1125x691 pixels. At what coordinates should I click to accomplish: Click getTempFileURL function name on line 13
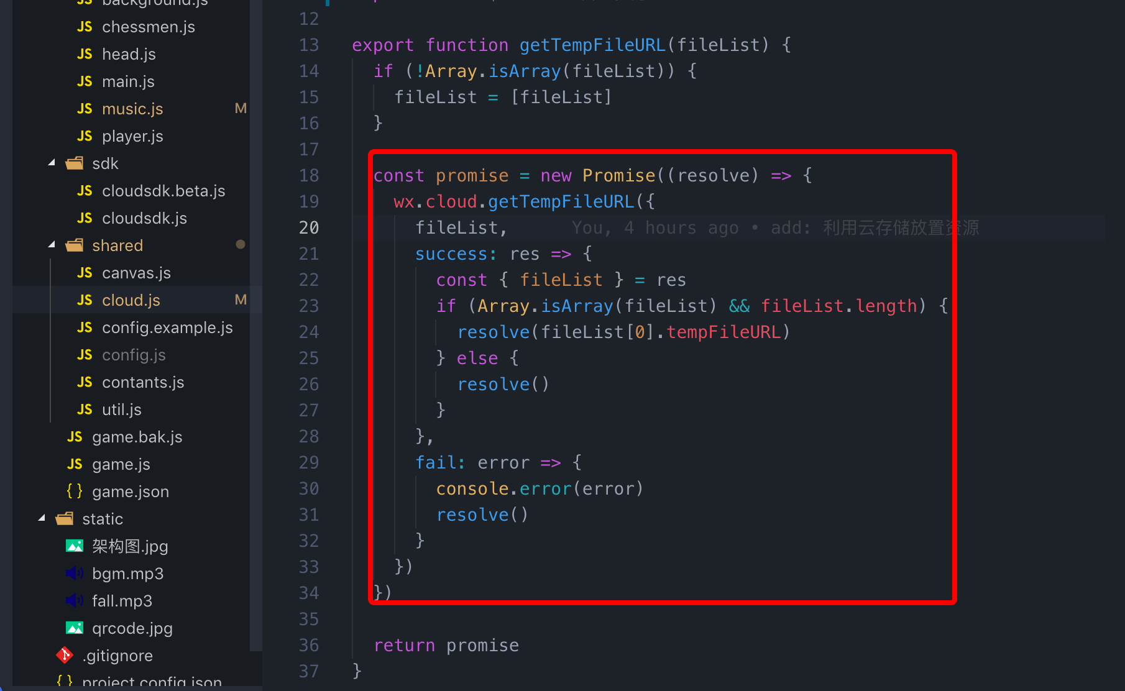pos(592,45)
